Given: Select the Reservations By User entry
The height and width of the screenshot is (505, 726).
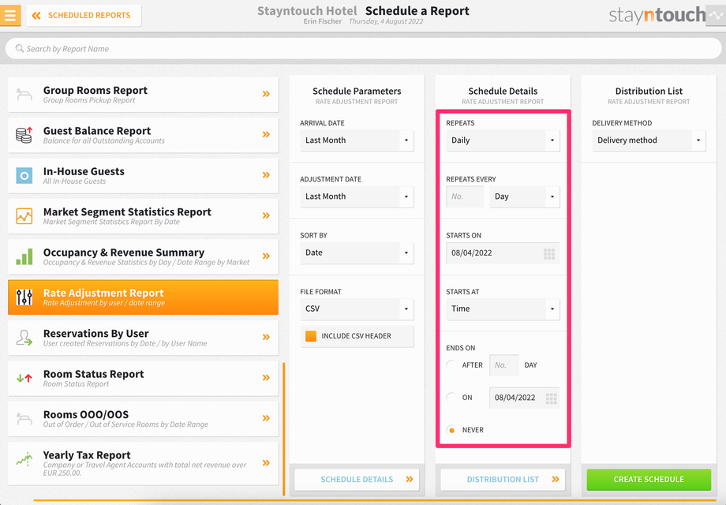Looking at the screenshot, I should [x=143, y=338].
